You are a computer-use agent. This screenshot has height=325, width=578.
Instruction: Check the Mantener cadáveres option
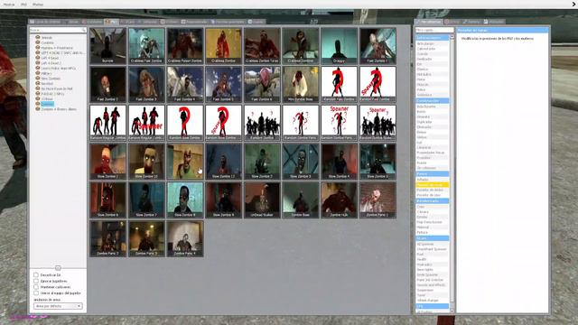[36, 287]
